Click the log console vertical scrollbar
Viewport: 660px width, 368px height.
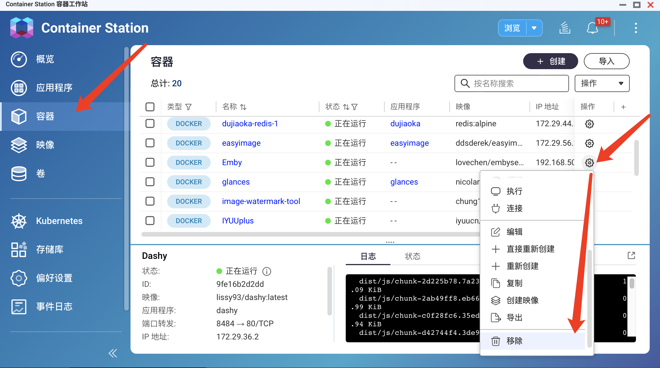[632, 283]
